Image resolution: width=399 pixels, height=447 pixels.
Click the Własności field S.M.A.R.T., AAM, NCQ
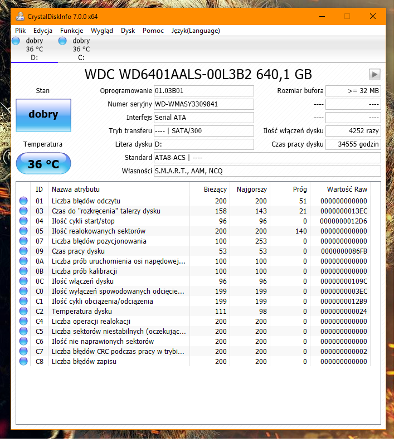click(x=267, y=171)
